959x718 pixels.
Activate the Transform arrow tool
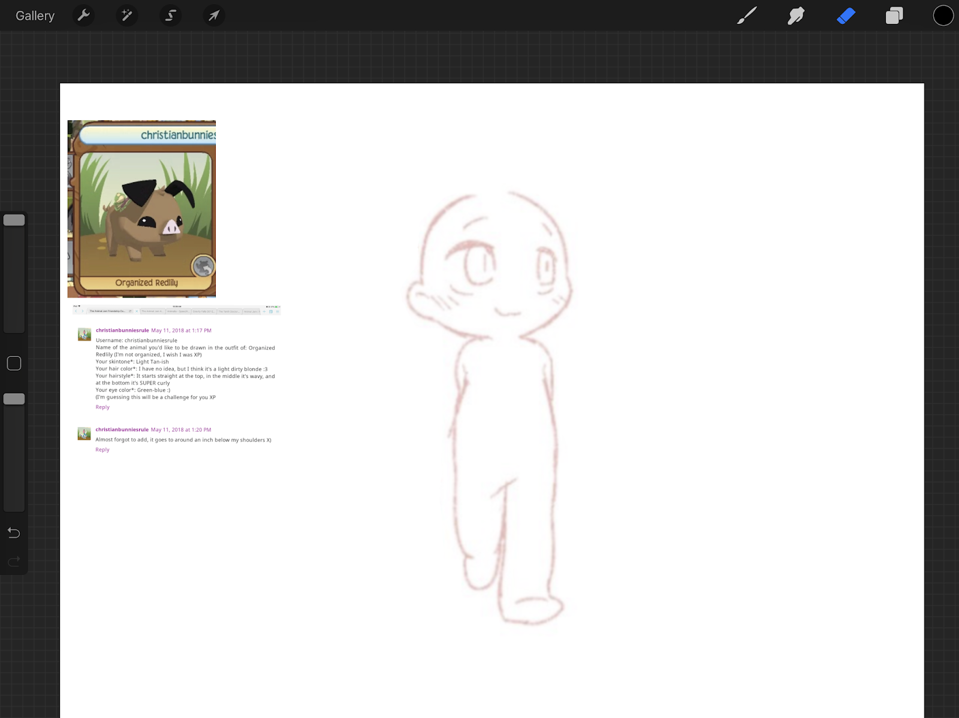click(x=214, y=15)
